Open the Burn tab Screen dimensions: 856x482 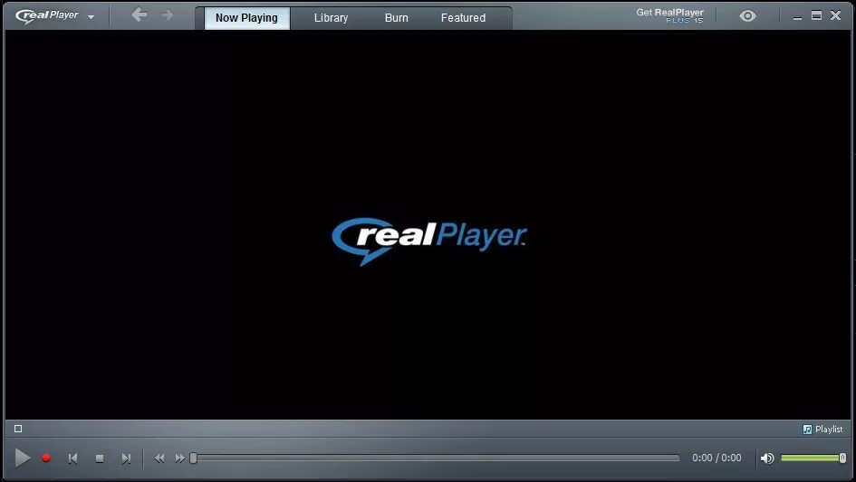click(x=397, y=18)
